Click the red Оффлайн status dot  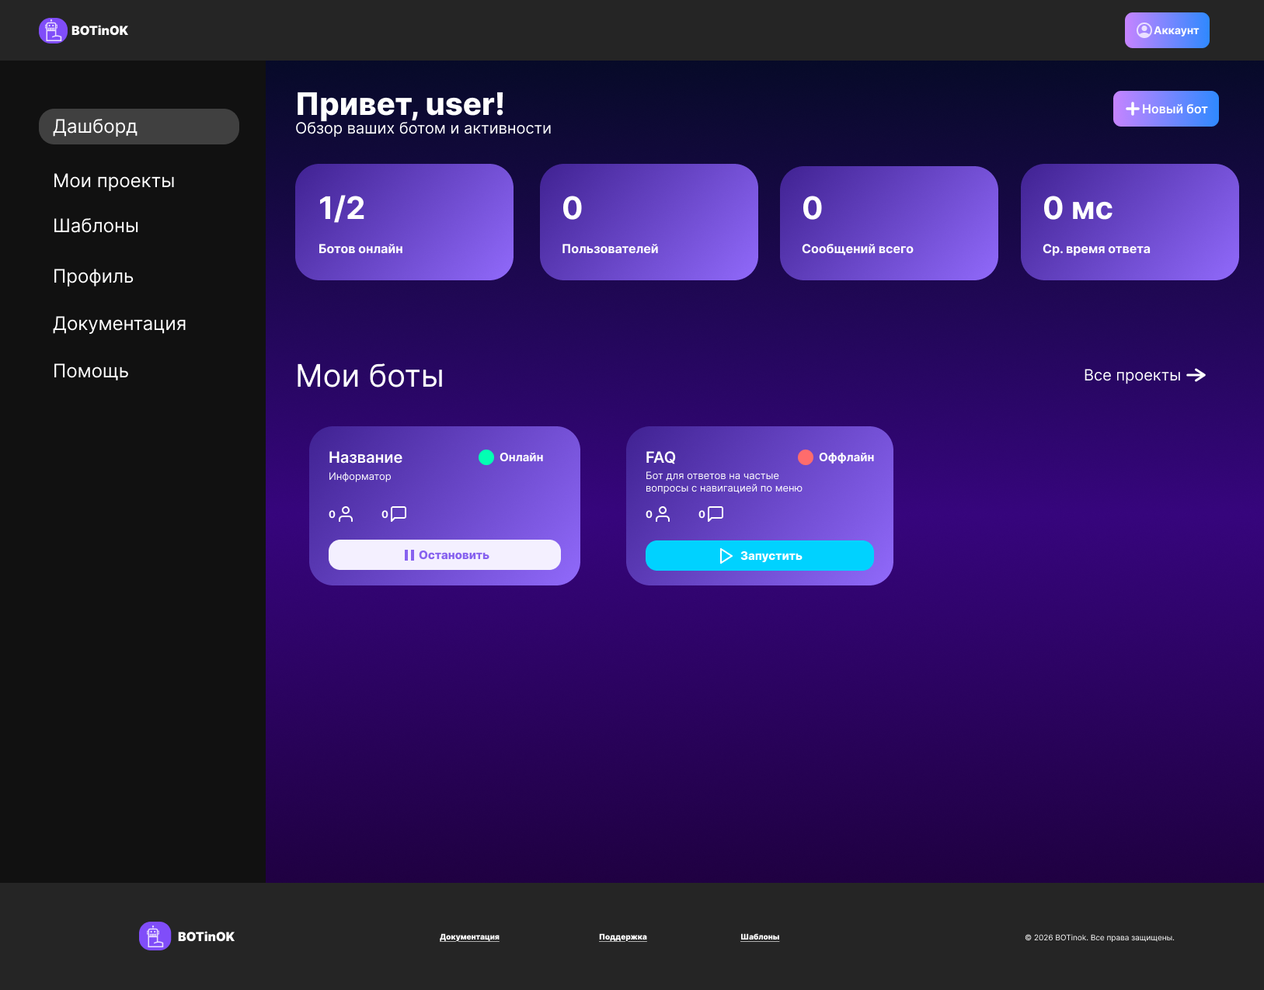(x=806, y=457)
